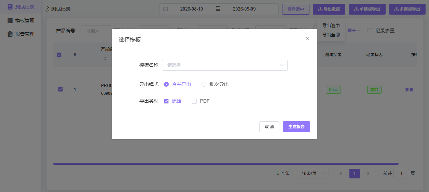Viewport: 429px width, 192px height.
Task: Click the 单模板导出 button
Action: [367, 9]
